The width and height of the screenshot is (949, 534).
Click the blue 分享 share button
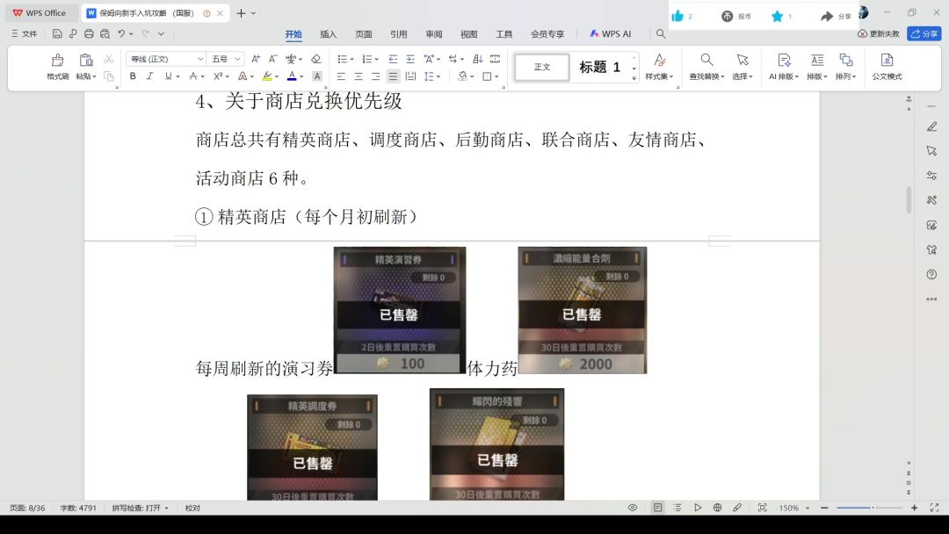coord(924,33)
